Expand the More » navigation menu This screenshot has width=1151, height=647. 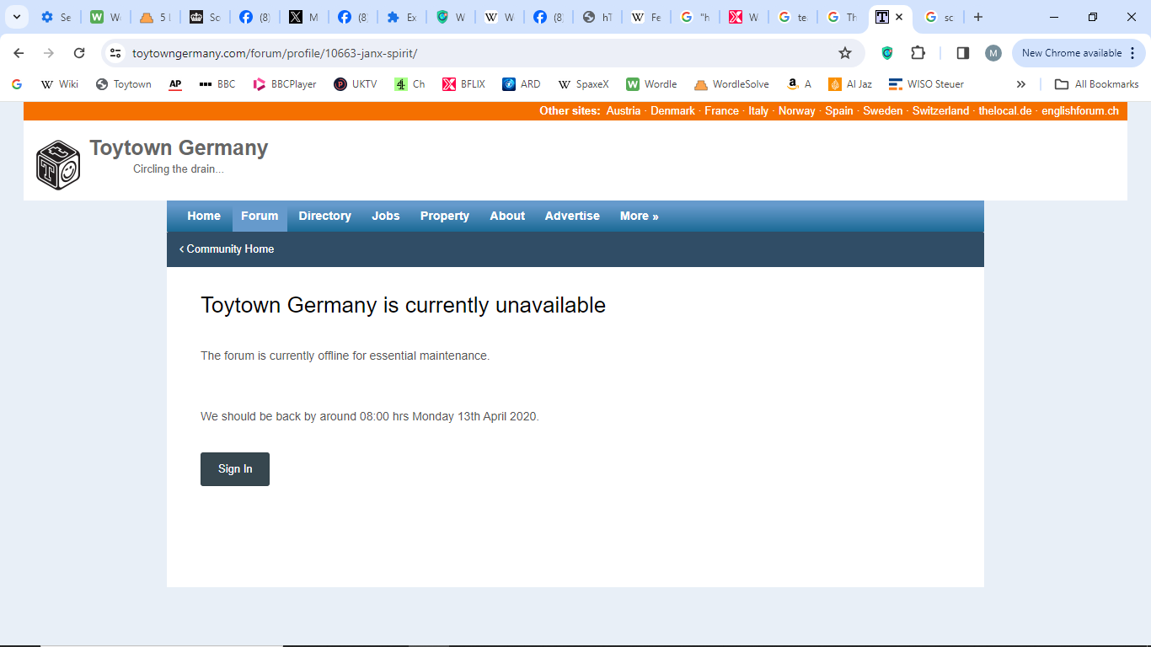pos(639,216)
